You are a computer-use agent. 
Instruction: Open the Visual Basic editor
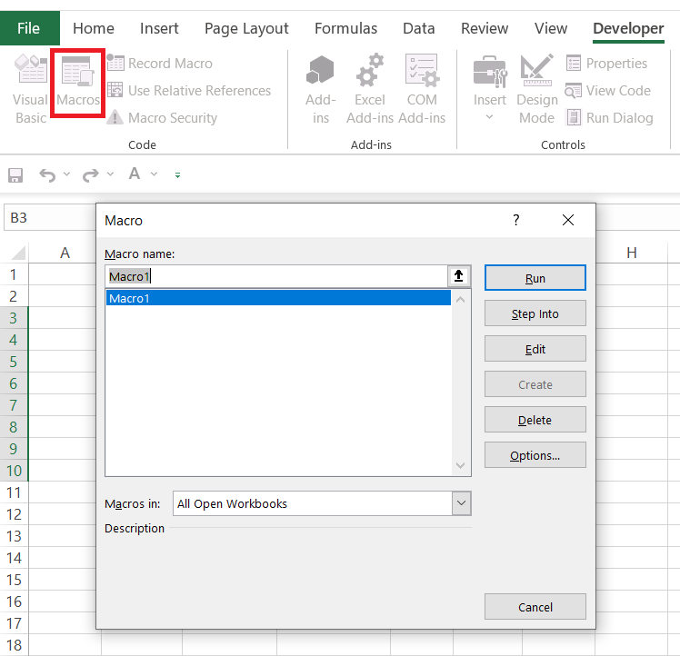coord(30,89)
